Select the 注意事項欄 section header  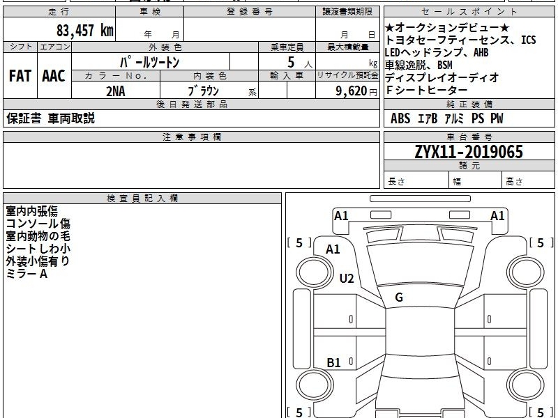[x=191, y=137]
